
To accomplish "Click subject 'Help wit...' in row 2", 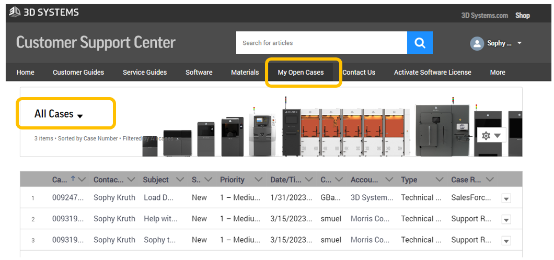I will pos(160,219).
